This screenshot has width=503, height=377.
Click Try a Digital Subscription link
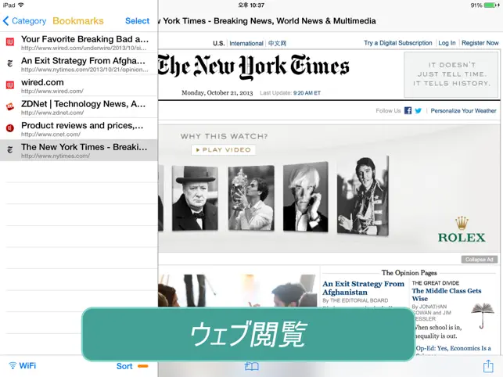click(x=397, y=43)
